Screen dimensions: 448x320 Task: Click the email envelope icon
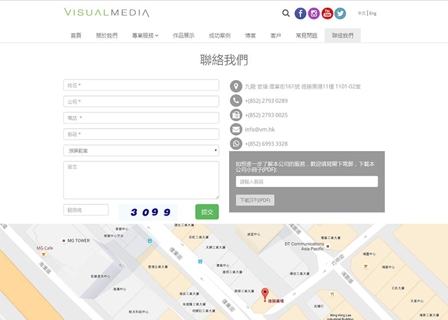pyautogui.click(x=236, y=129)
